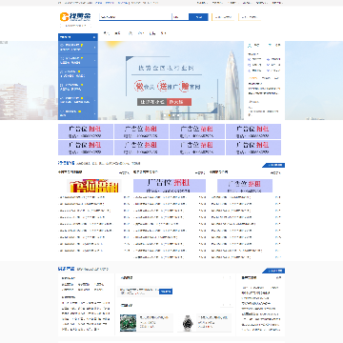Viewport: 343px width, 343px height.
Task: Click the blue ribbon more-button beside the lower section heading
Action: tap(273, 271)
